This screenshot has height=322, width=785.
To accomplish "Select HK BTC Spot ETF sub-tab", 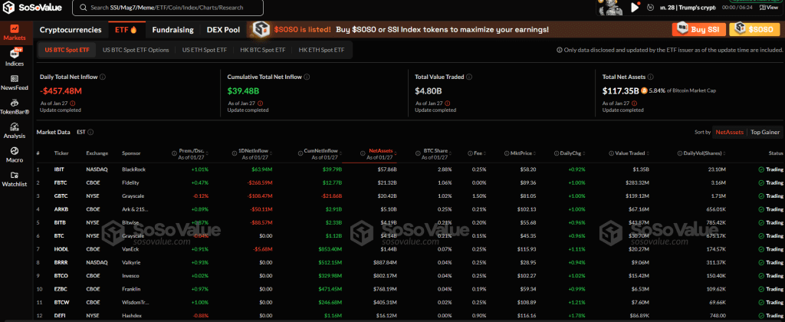I will point(263,50).
